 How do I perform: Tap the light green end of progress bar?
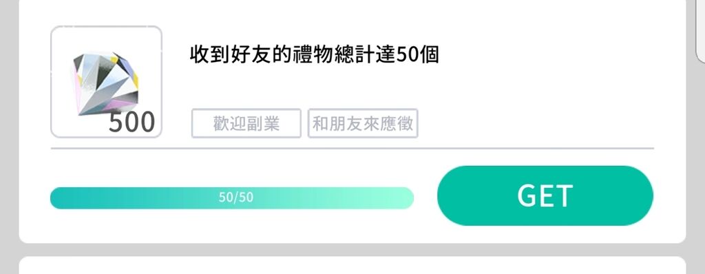396,198
